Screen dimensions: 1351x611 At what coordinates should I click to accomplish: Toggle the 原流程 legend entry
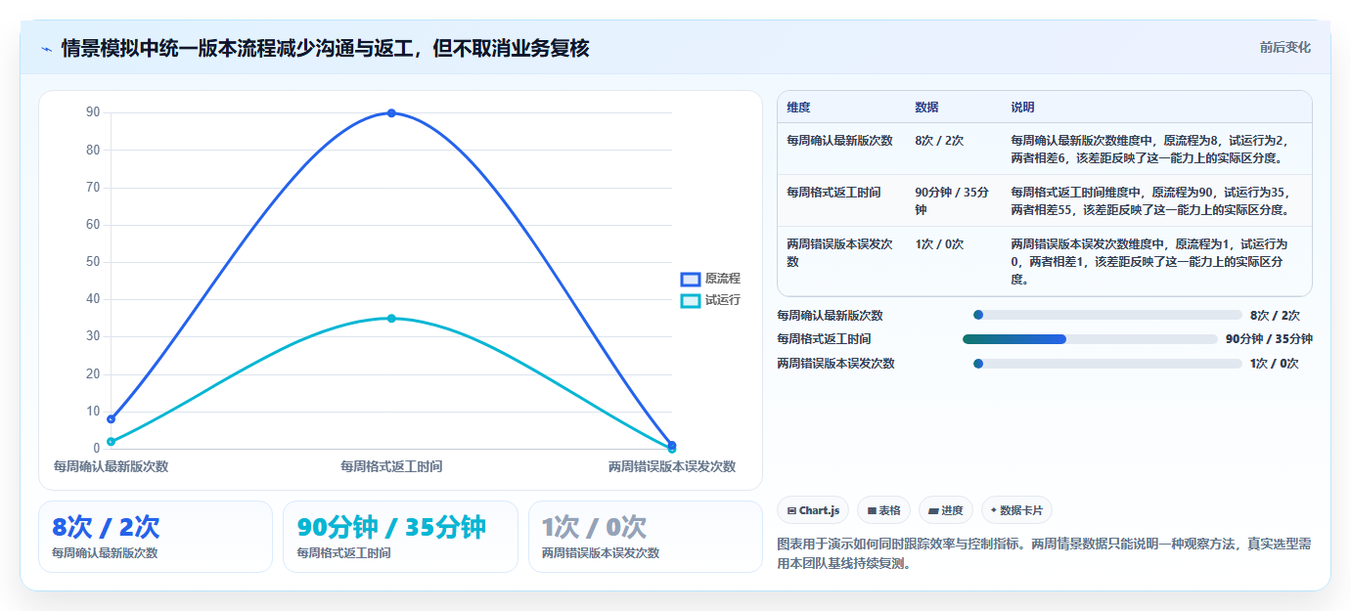710,279
